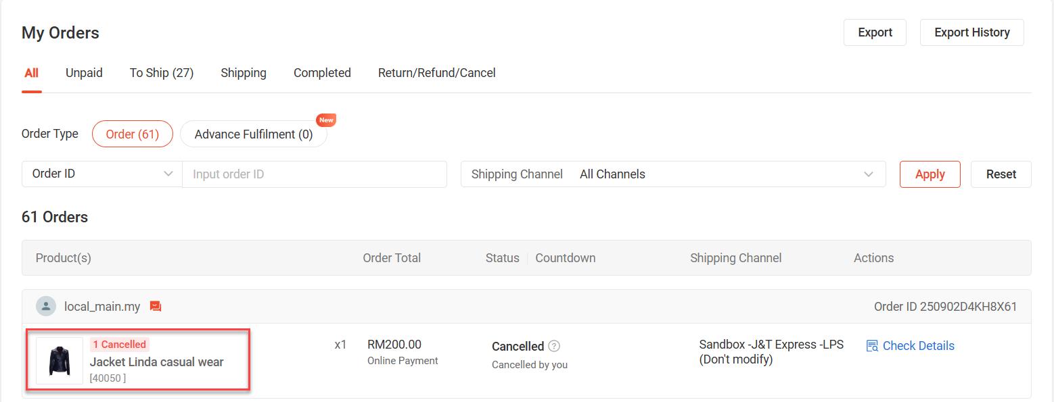This screenshot has height=402, width=1054.
Task: Open the Jacket Linda product thumbnail
Action: point(60,361)
